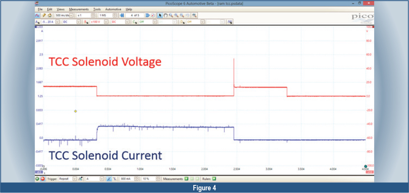This screenshot has height=193, width=409.
Task: Open the Measurements menu
Action: tap(79, 9)
